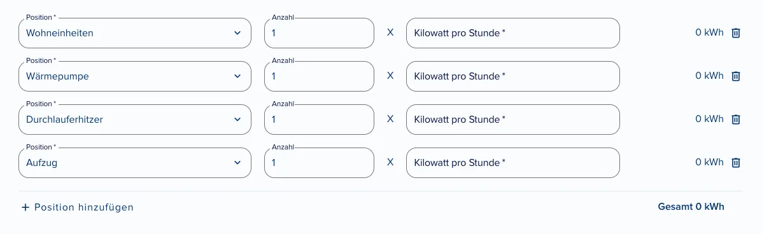
Task: Remove the Durchlauferhitzer position via trash icon
Action: tap(736, 120)
